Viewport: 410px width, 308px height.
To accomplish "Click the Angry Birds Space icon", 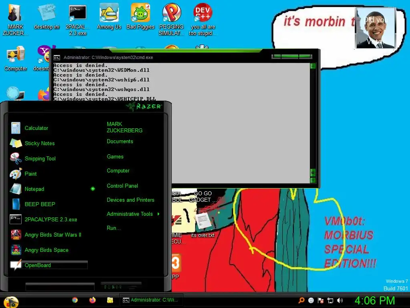I will 16,250.
